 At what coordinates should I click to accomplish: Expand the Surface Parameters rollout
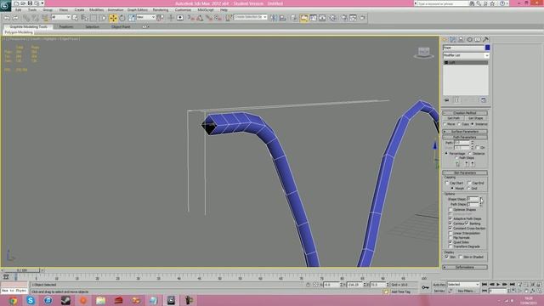coord(465,132)
